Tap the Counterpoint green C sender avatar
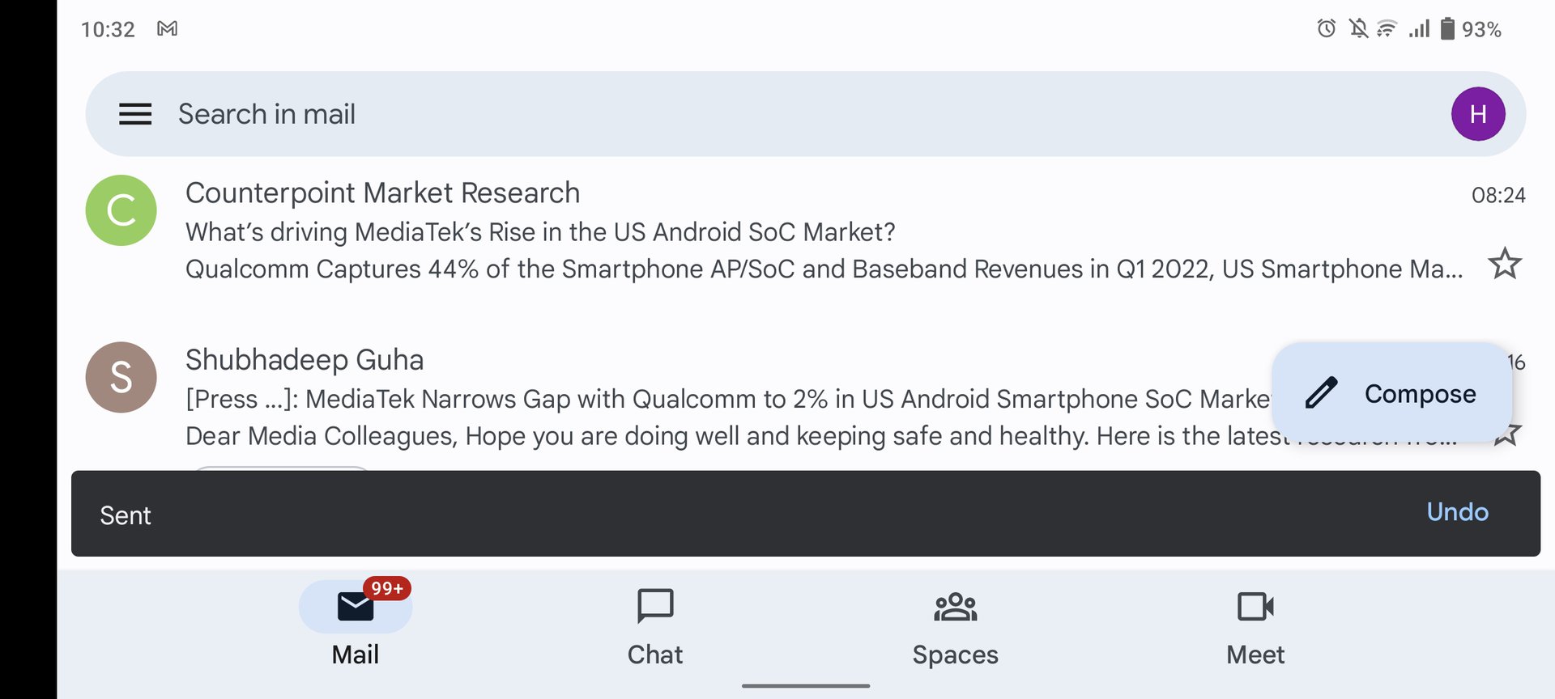 121,210
